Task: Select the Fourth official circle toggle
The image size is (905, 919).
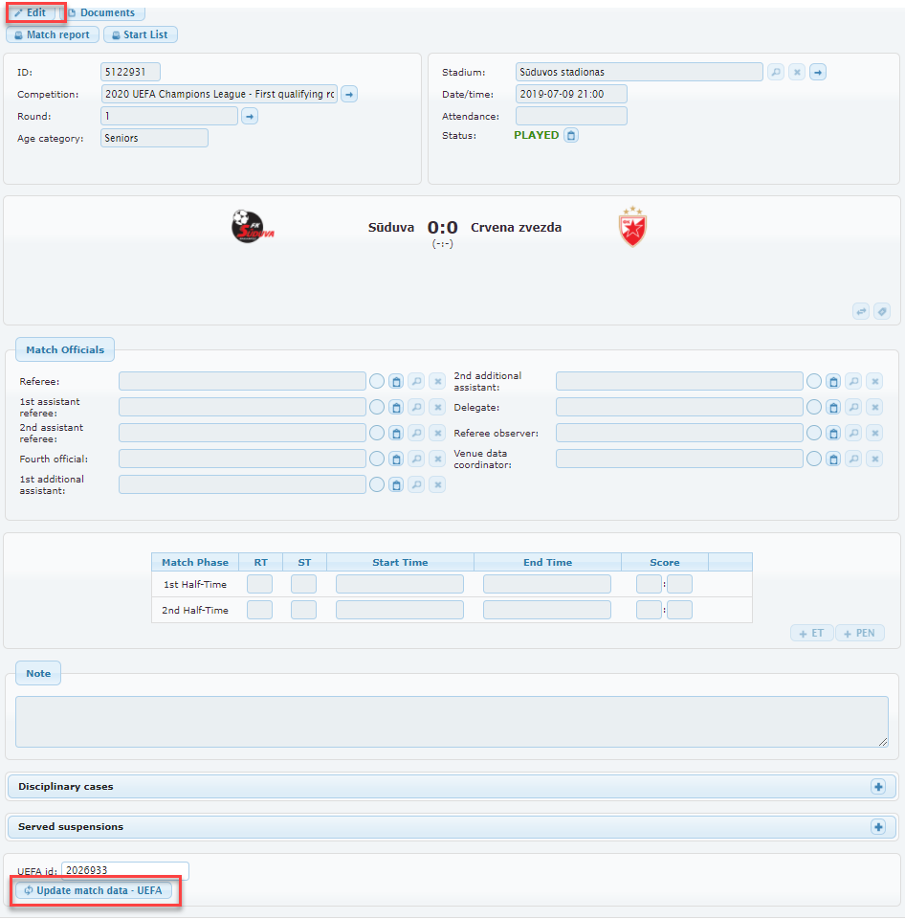Action: click(377, 459)
